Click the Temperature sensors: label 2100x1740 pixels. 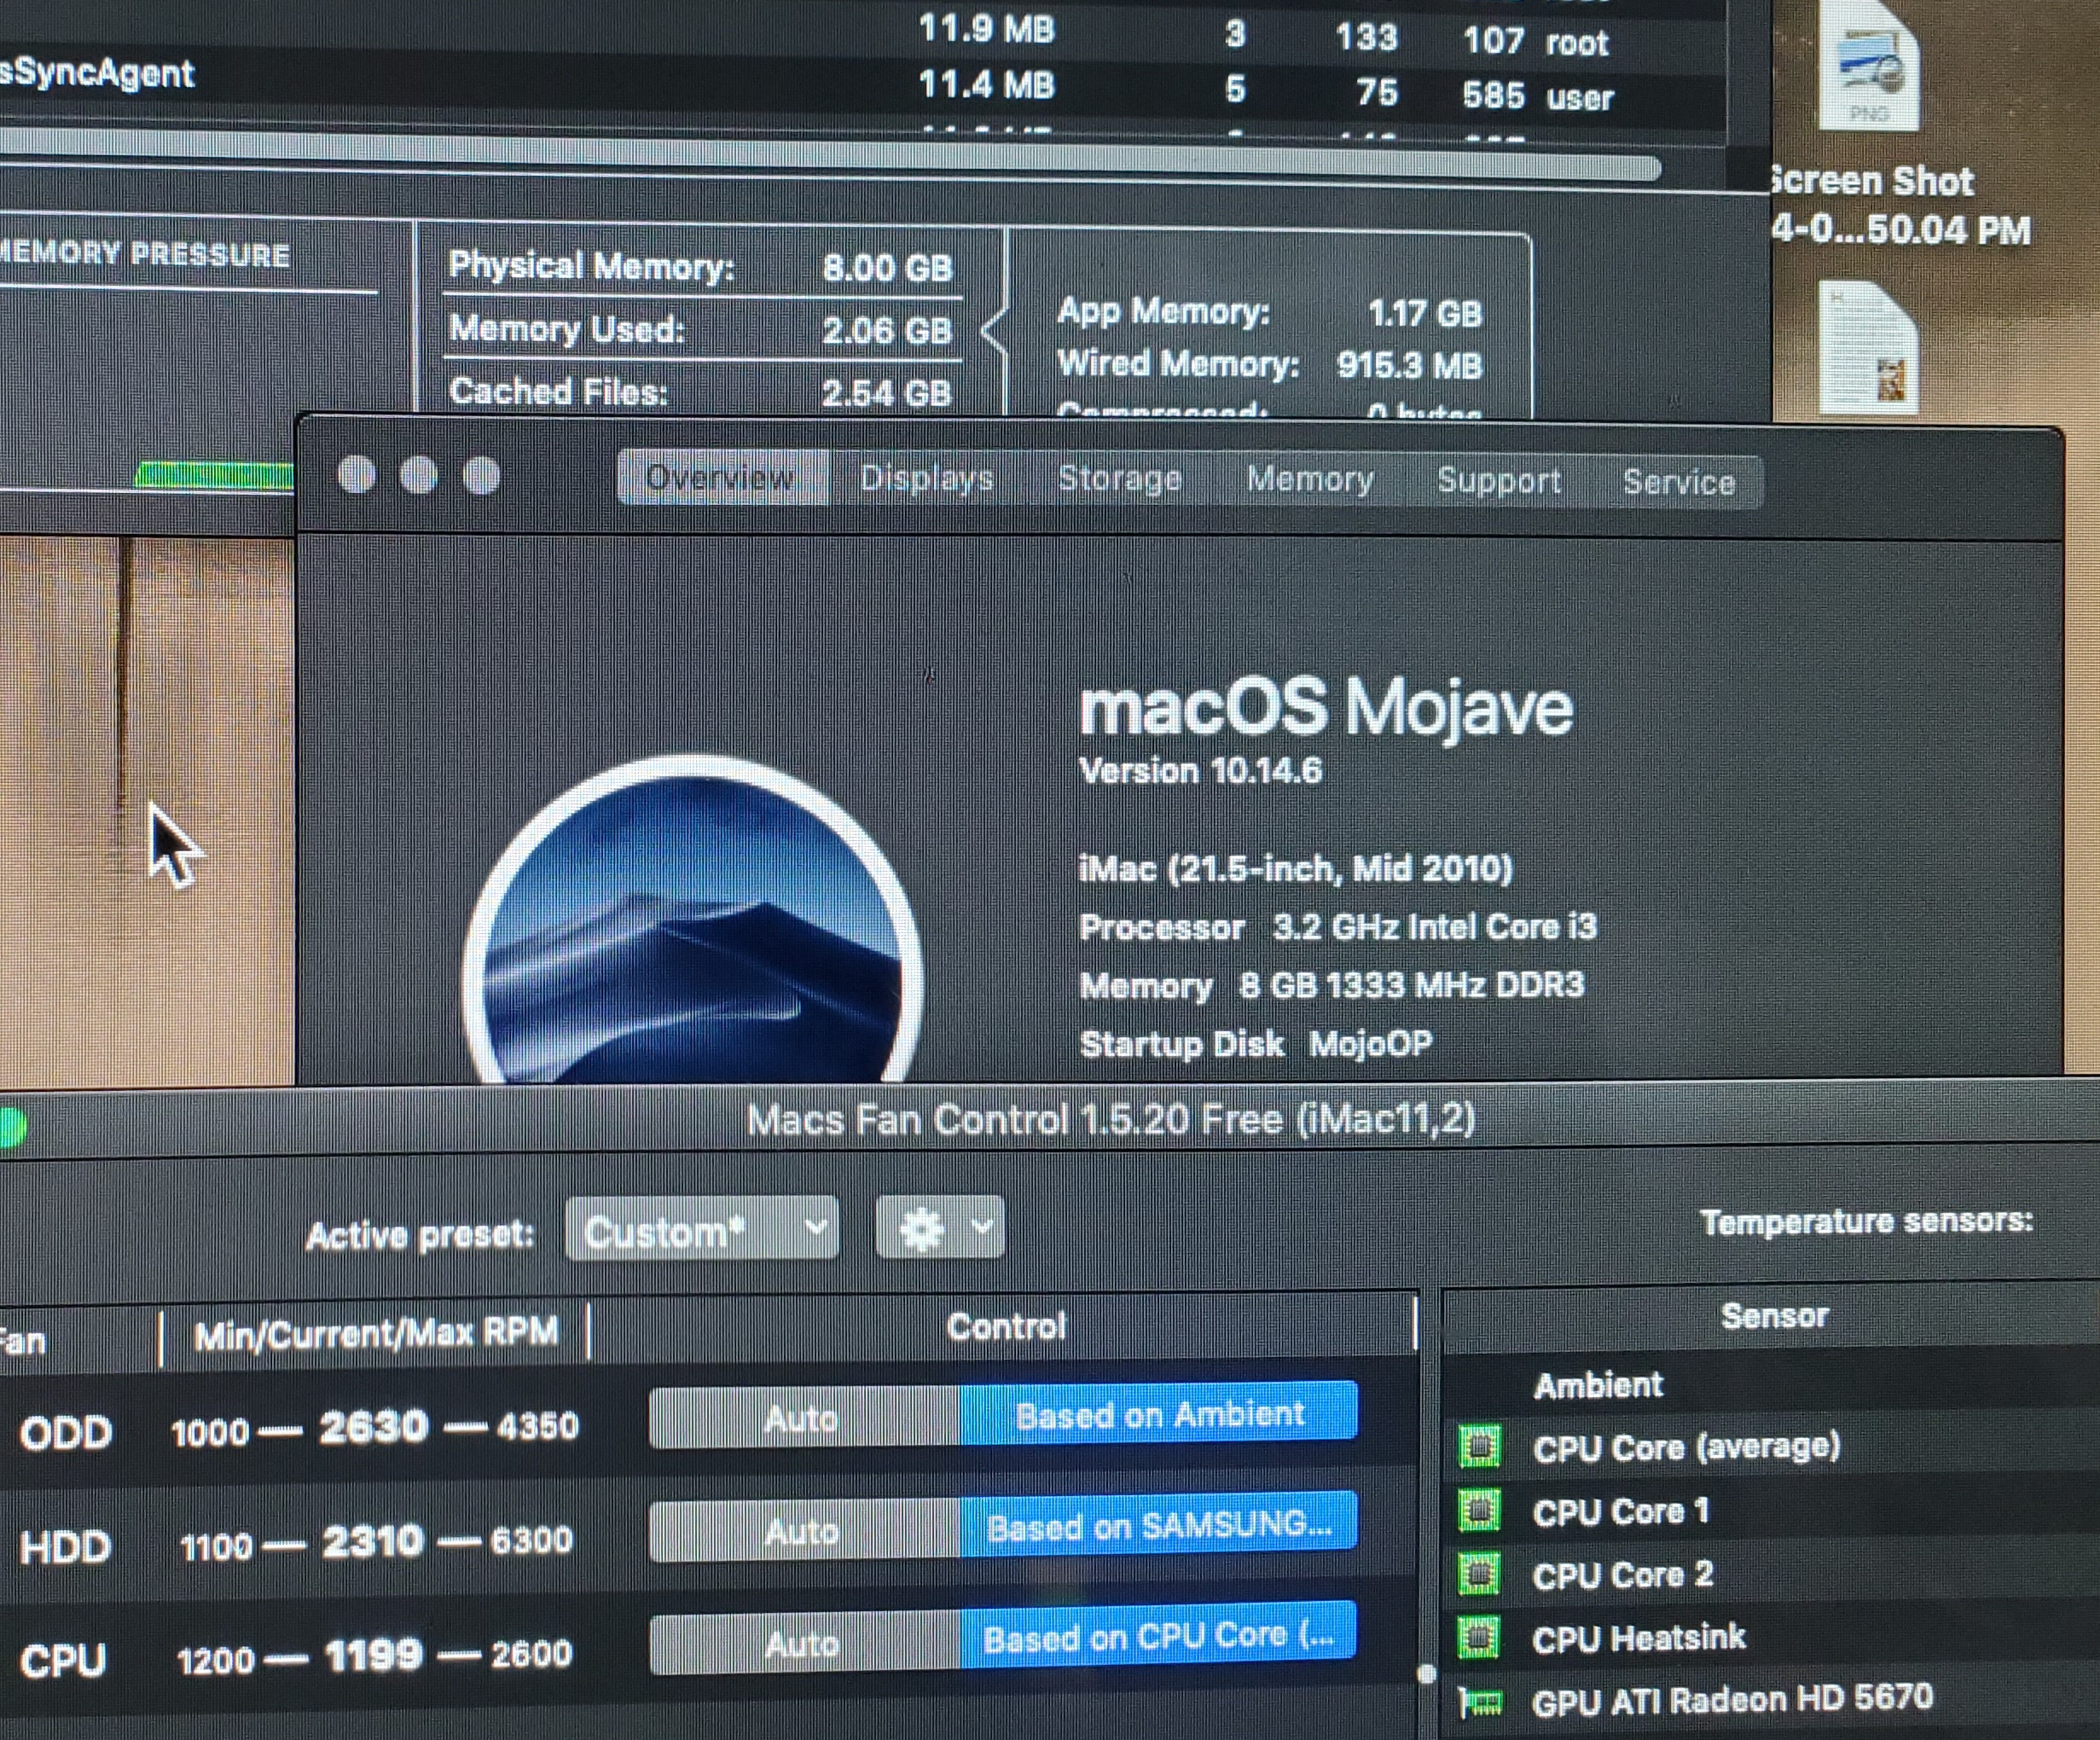coord(1866,1221)
